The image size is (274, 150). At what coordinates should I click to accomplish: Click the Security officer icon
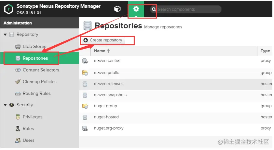tap(12, 105)
